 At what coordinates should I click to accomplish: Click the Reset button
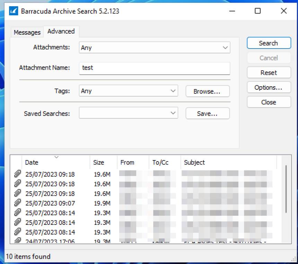(x=269, y=73)
